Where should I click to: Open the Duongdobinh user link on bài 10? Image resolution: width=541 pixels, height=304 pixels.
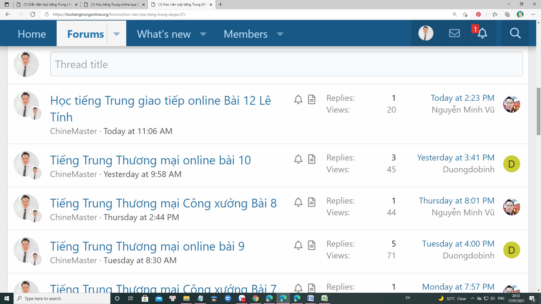[468, 169]
